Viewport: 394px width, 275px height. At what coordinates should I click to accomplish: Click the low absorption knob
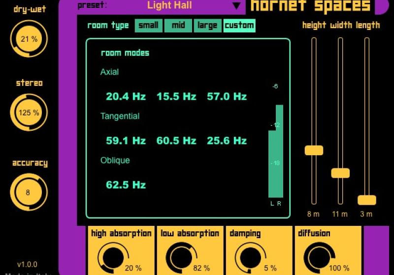coord(182,258)
